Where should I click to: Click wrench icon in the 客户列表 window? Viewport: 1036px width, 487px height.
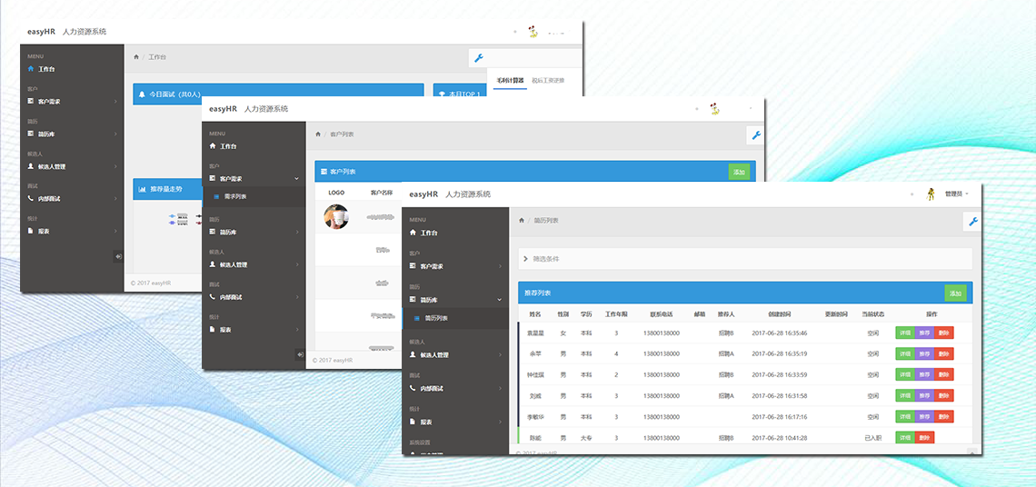pos(755,135)
